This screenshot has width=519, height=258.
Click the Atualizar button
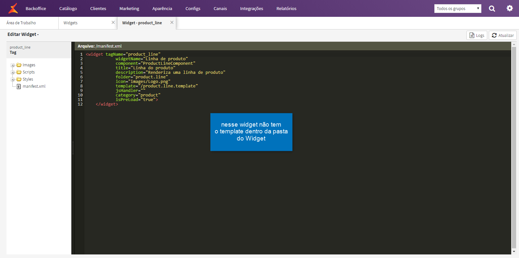point(502,35)
